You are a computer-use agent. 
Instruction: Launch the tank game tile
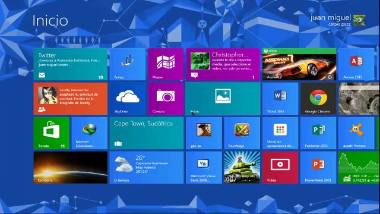[242, 168]
